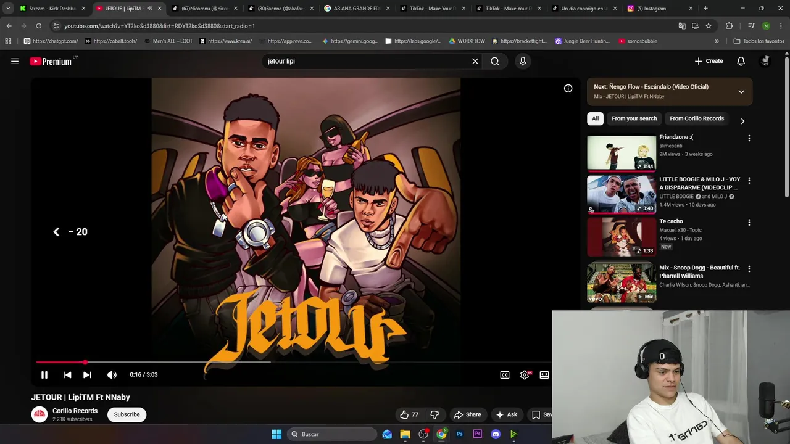This screenshot has height=444, width=790.
Task: Reload the current page
Action: click(x=38, y=26)
